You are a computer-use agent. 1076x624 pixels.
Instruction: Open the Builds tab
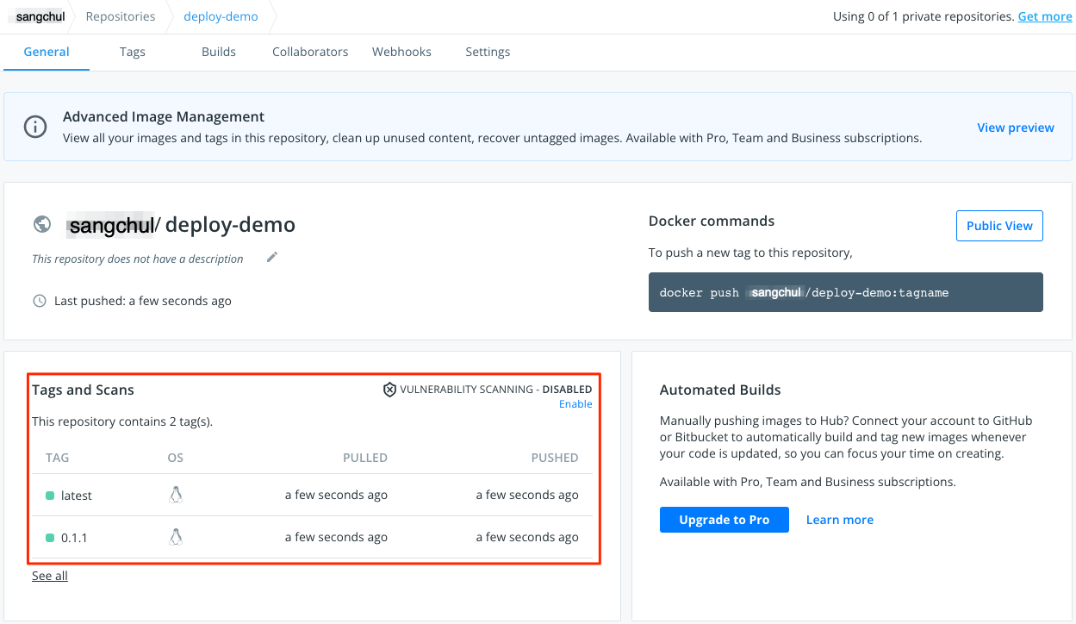tap(219, 52)
